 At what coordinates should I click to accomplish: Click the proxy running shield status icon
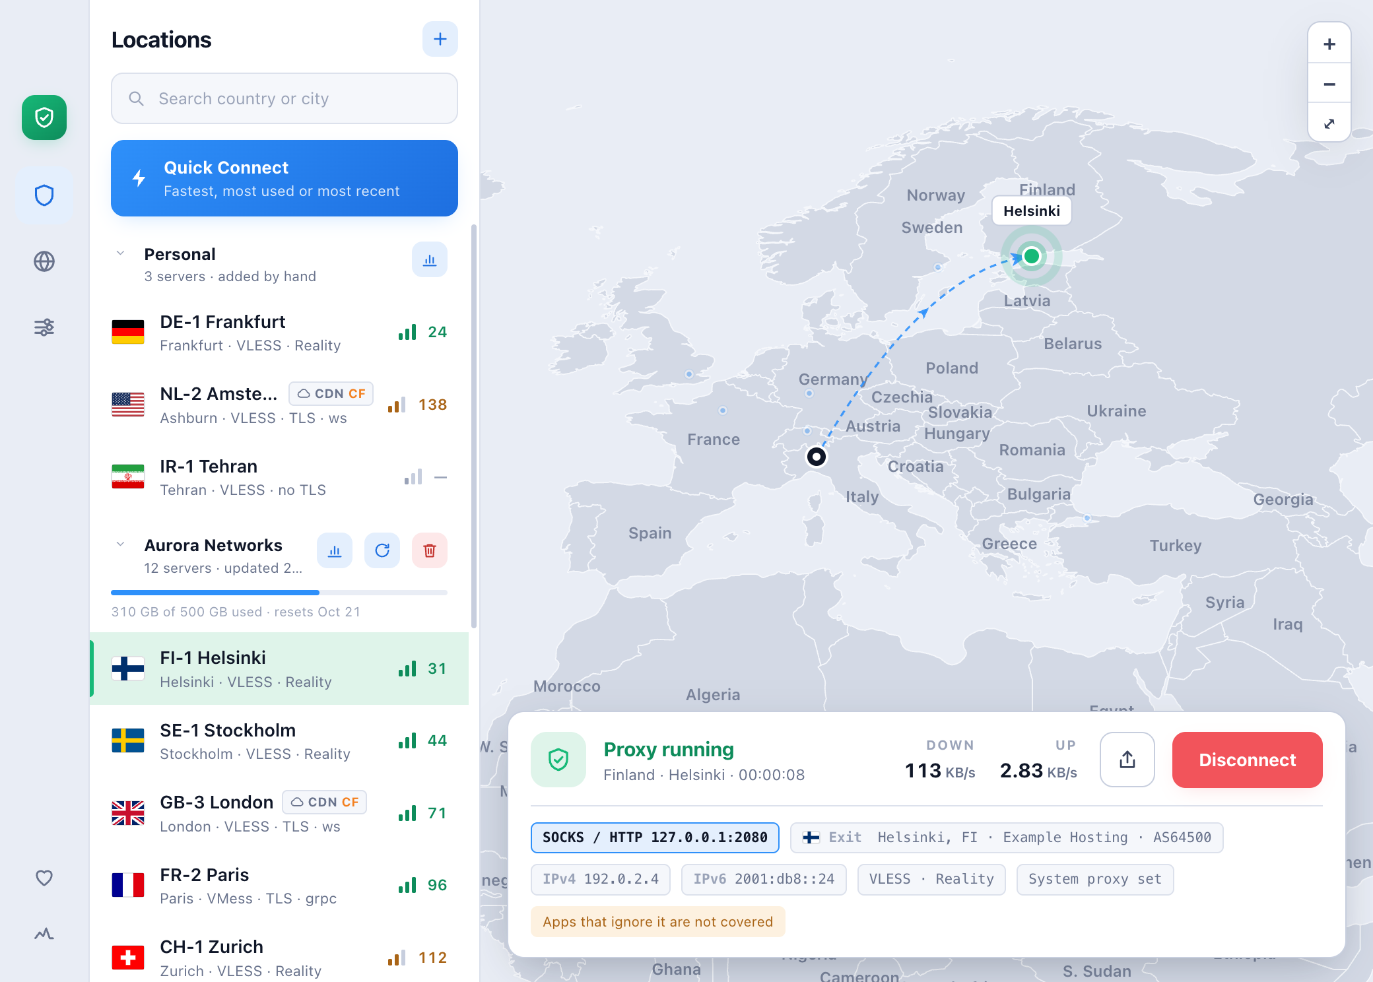(558, 760)
